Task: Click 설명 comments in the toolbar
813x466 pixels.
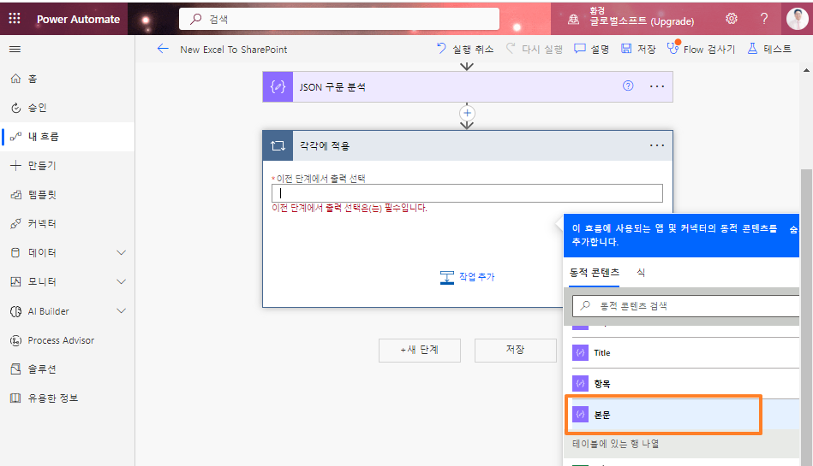Action: click(x=591, y=49)
